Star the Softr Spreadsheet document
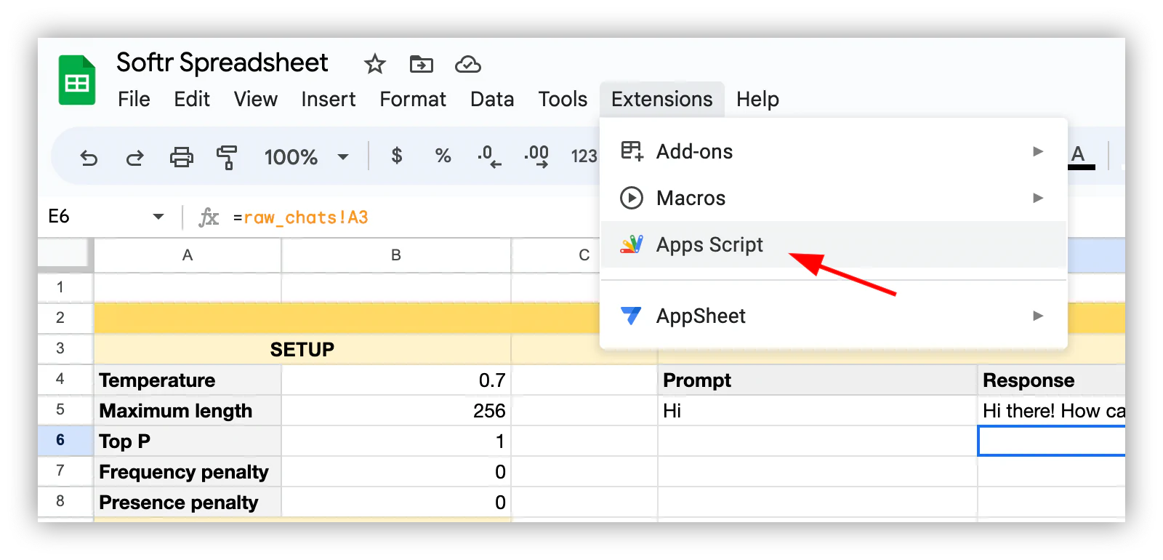Screen dimensions: 1163x560 (375, 64)
